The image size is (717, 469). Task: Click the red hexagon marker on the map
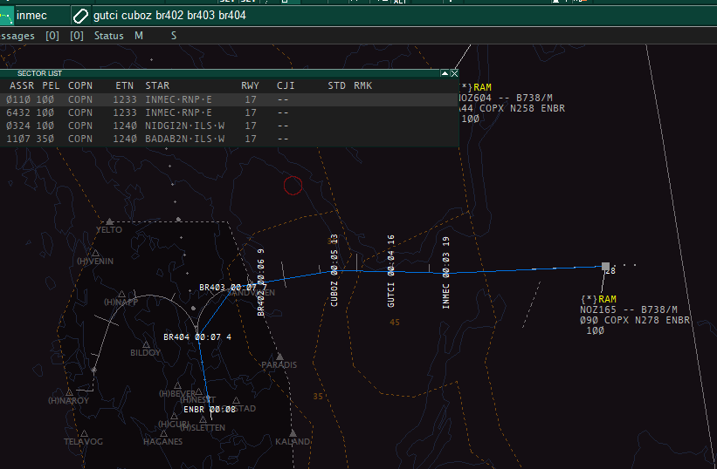[293, 185]
